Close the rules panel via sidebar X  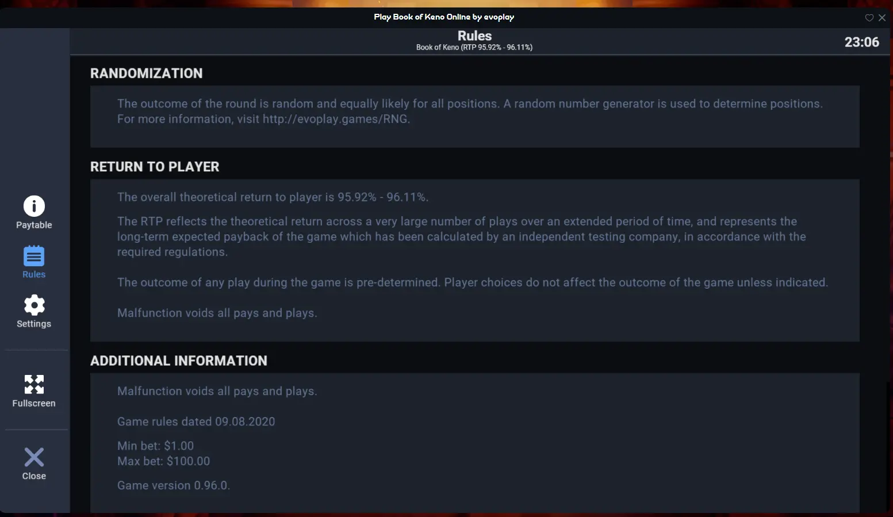tap(34, 457)
